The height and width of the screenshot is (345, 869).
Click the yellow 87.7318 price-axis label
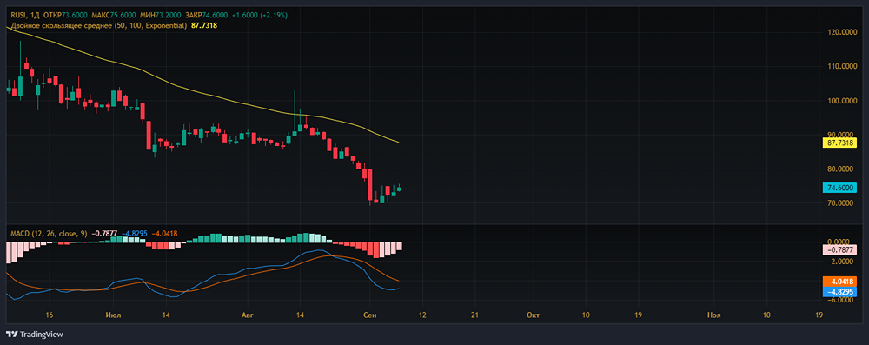tap(839, 143)
